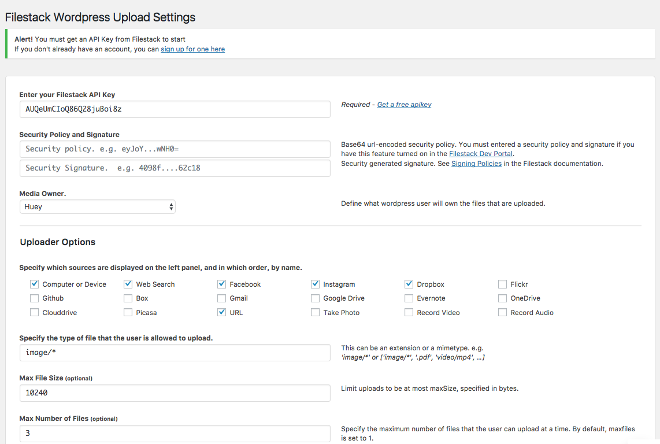660x444 pixels.
Task: Enable the Evernote source
Action: (409, 298)
